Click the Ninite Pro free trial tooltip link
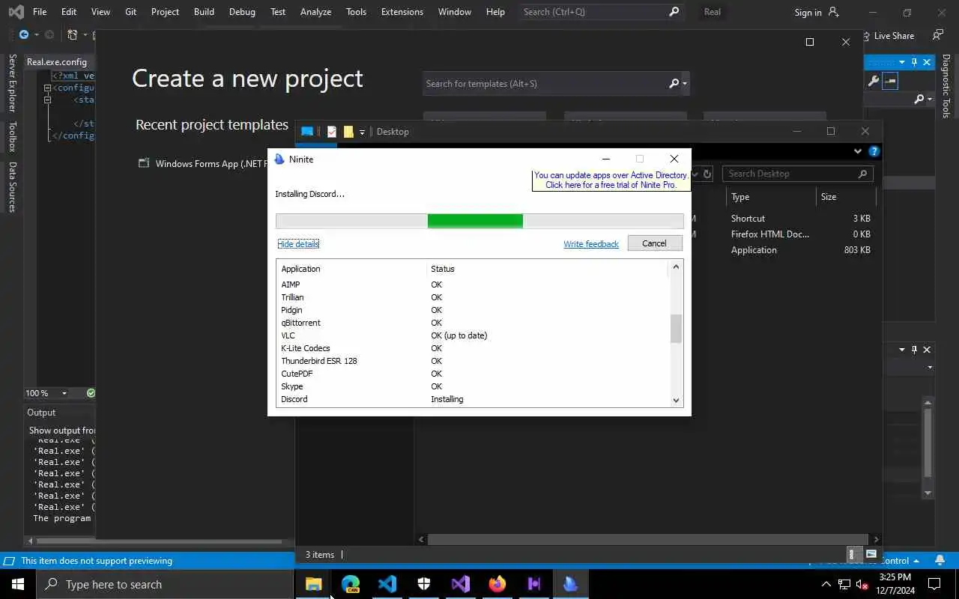Viewport: 959px width, 599px height. coord(611,180)
